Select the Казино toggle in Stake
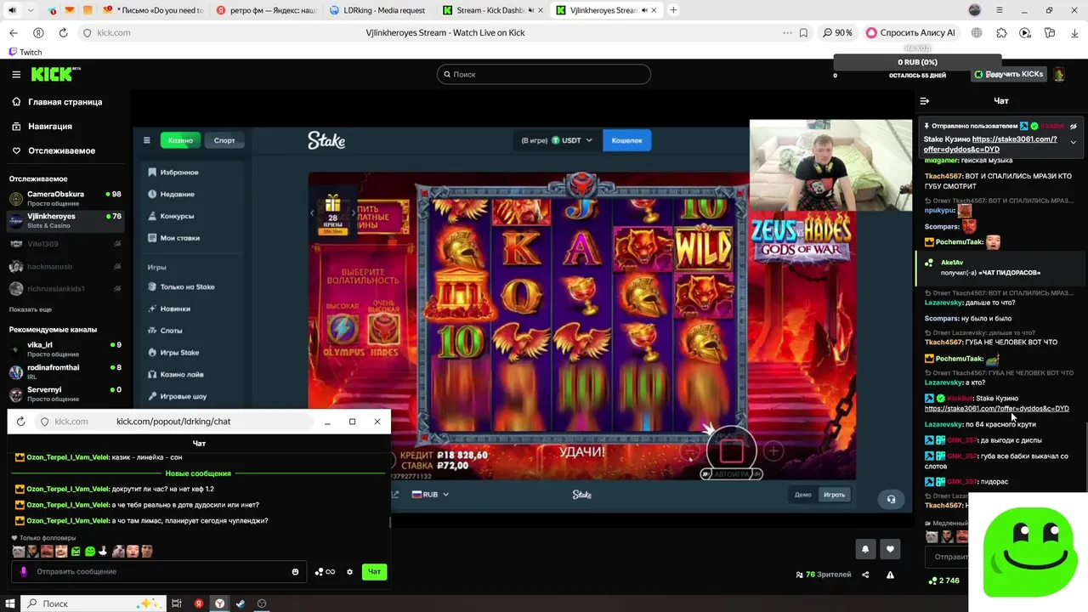This screenshot has width=1088, height=612. [180, 140]
